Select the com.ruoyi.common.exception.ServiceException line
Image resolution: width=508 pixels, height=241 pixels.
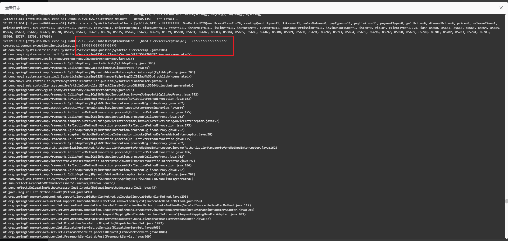(60, 46)
